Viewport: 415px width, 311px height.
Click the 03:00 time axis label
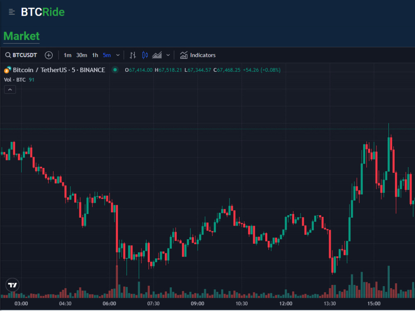[x=21, y=304]
